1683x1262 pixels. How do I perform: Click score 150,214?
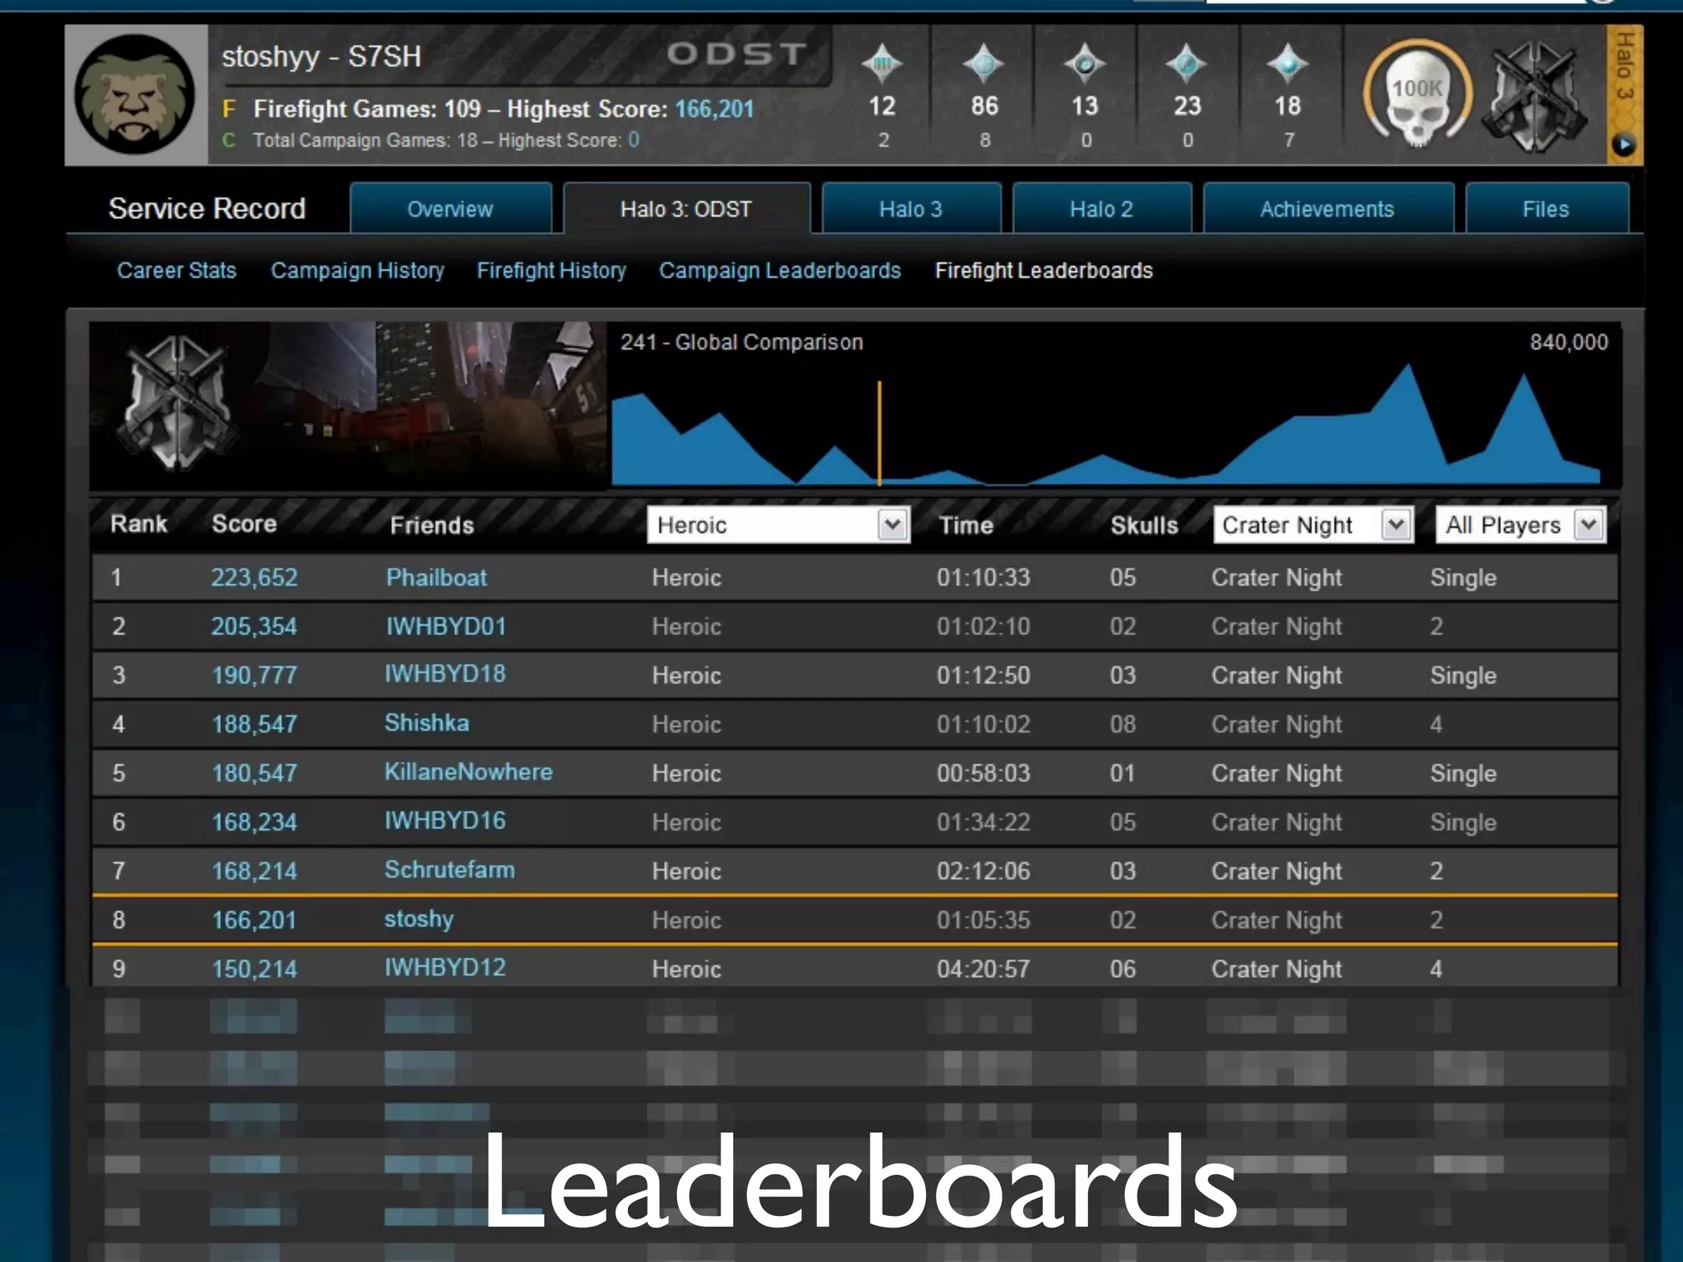coord(254,969)
